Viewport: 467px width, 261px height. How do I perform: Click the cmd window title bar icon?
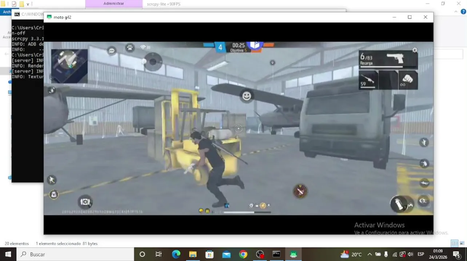pyautogui.click(x=17, y=14)
